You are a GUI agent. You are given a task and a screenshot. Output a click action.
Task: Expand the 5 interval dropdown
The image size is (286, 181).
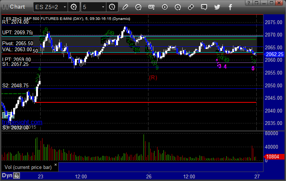pyautogui.click(x=93, y=7)
